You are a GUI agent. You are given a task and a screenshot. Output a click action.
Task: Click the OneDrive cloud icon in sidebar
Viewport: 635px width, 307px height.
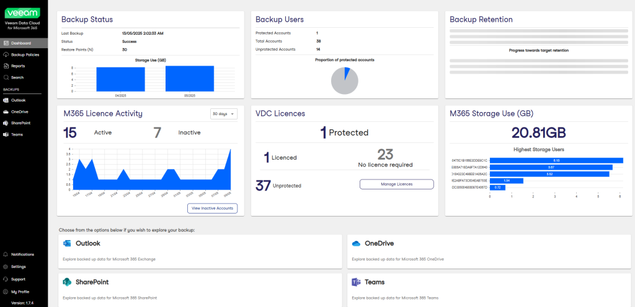pos(6,111)
